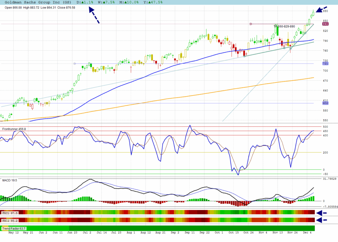338x242 pixels.
Task: Select the MACD 19.5 indicator label
Action: click(10, 180)
